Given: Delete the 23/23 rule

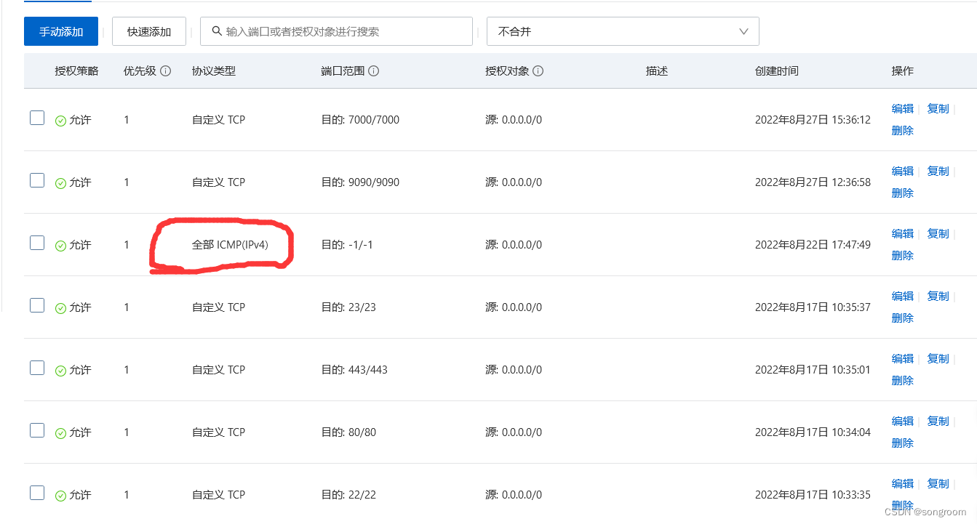Looking at the screenshot, I should [903, 318].
